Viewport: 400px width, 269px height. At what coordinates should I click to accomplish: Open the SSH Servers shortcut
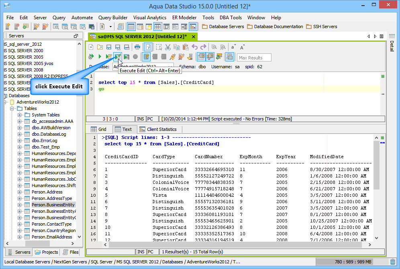(322, 26)
